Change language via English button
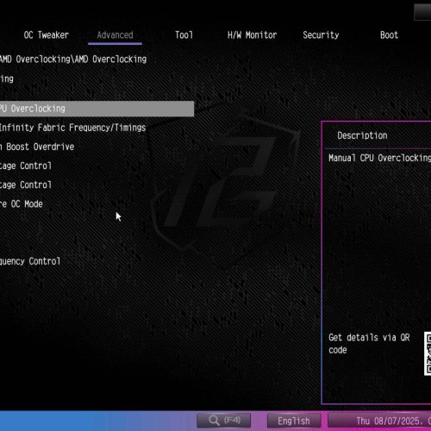This screenshot has height=431, width=431. tap(294, 421)
